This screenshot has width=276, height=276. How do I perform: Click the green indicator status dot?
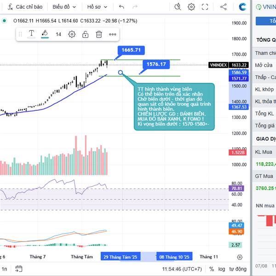click(x=5, y=21)
